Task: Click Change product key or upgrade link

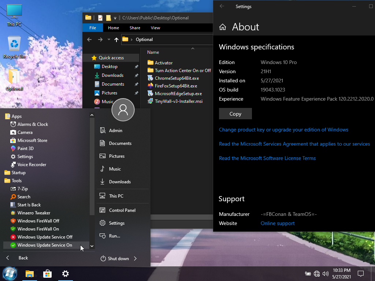Action: click(283, 130)
